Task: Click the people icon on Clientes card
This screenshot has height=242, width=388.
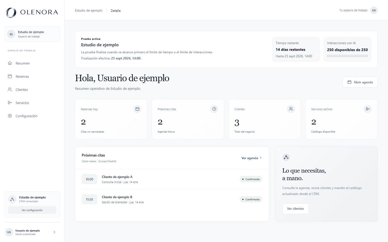Action: (291, 109)
